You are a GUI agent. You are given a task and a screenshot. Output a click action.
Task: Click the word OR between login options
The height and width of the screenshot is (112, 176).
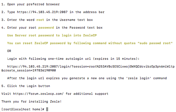[9, 51]
